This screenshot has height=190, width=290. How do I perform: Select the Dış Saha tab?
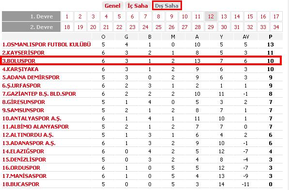(x=167, y=5)
